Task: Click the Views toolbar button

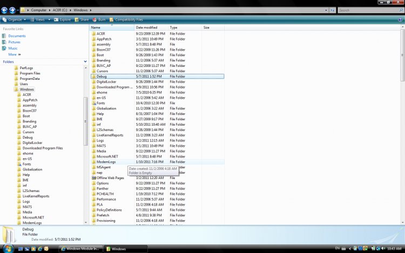Action: pos(37,19)
